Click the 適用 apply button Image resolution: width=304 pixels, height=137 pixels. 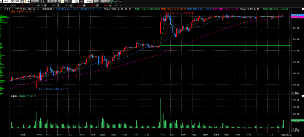pos(96,1)
